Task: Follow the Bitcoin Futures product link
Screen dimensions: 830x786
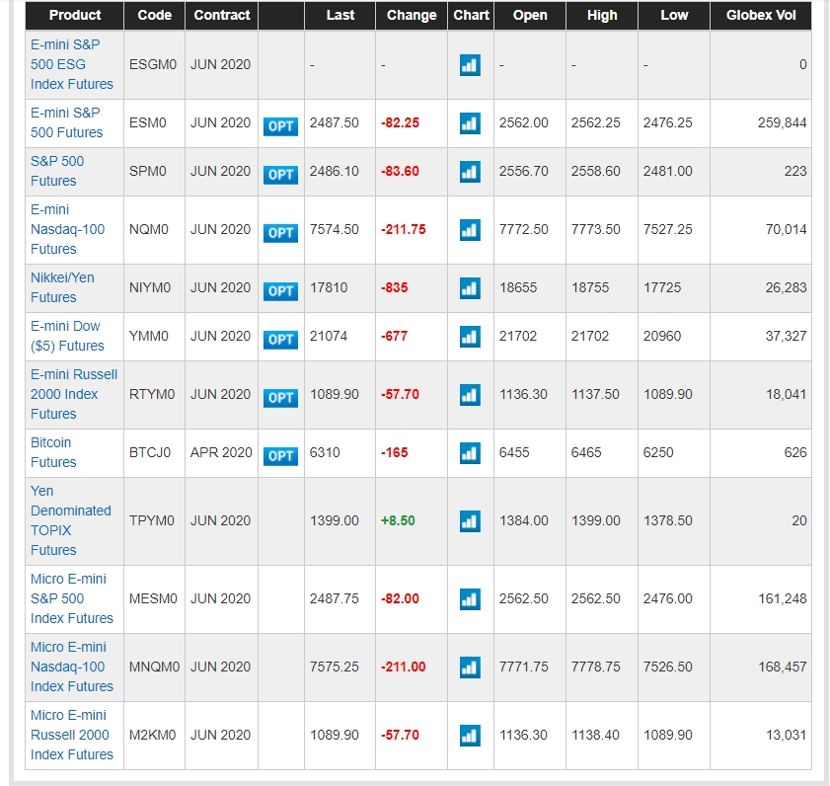Action: click(53, 452)
